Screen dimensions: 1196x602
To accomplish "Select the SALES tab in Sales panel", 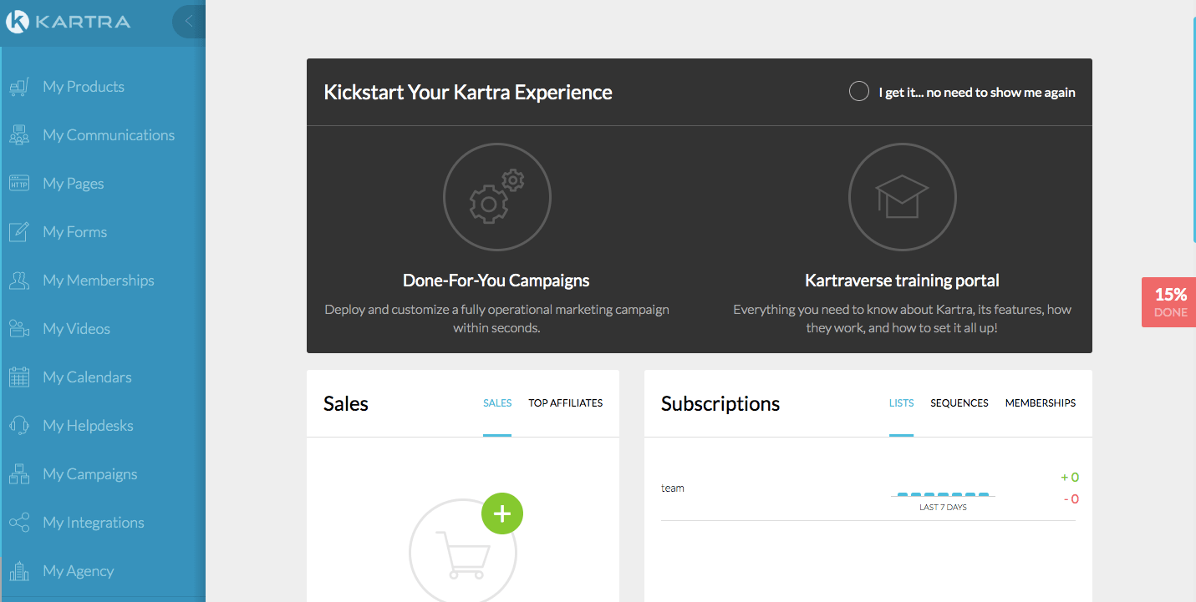I will tap(497, 402).
